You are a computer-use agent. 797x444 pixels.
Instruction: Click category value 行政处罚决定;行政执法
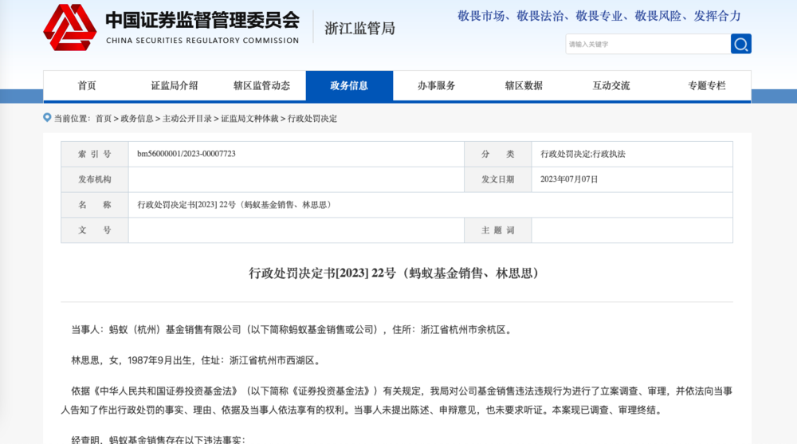tap(583, 154)
